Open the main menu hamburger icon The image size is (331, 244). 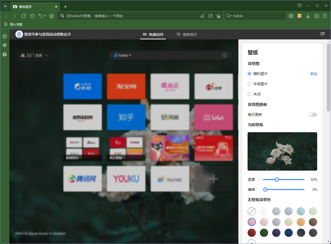[x=324, y=16]
